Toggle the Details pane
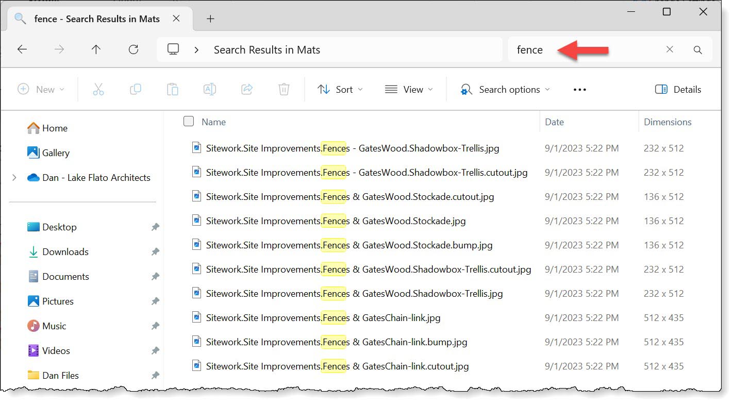735x405 pixels. click(x=678, y=89)
